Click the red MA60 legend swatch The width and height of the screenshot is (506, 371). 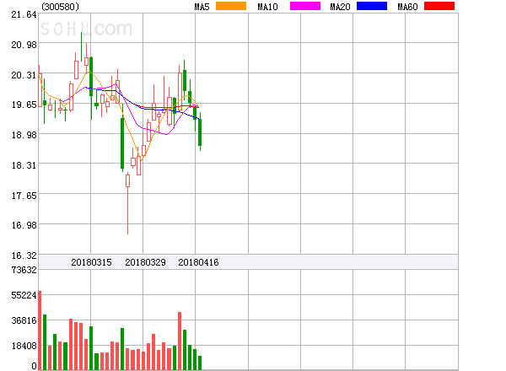[439, 6]
